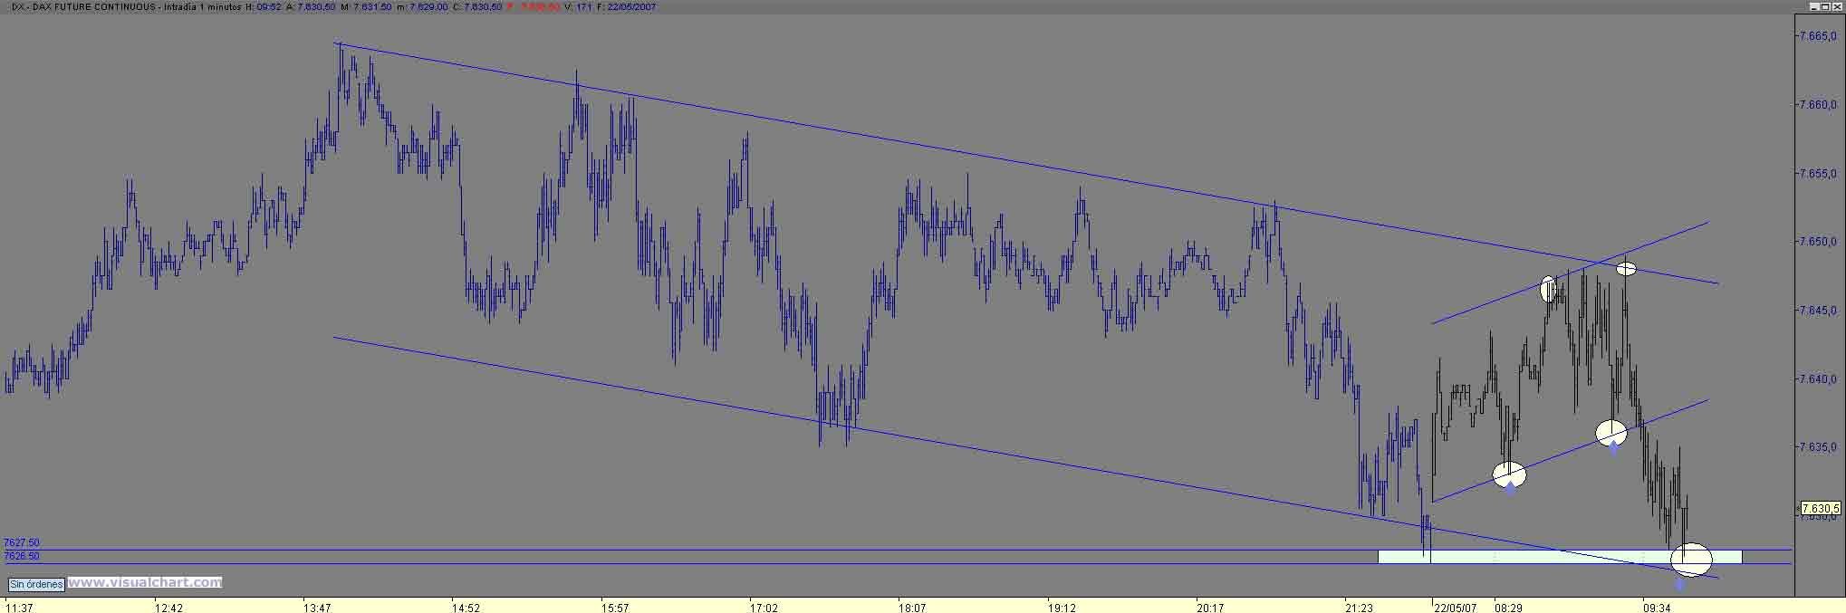This screenshot has width=1846, height=613.
Task: Click the 'Sin órdenes' button
Action: pos(36,585)
